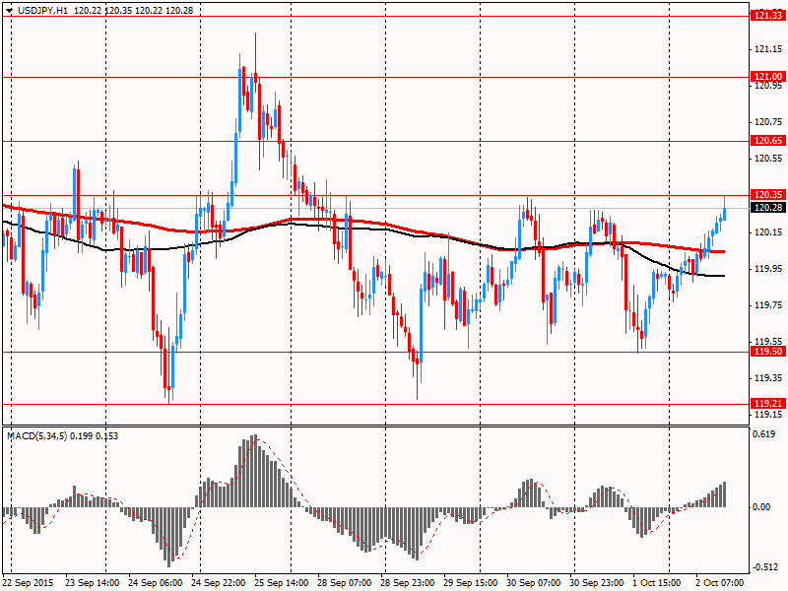Click the 28 Sep 23:00 time label
The image size is (788, 591).
(408, 583)
